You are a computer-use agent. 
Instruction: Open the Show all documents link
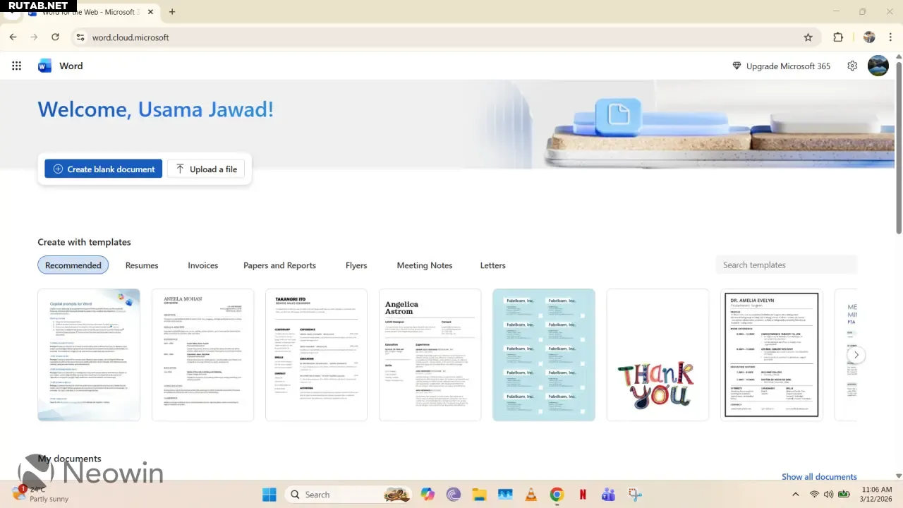pos(818,477)
